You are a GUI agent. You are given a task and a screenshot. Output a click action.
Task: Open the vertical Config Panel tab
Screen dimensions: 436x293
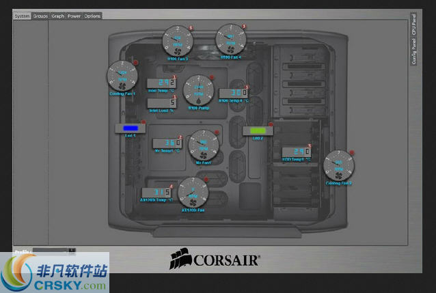click(x=413, y=52)
